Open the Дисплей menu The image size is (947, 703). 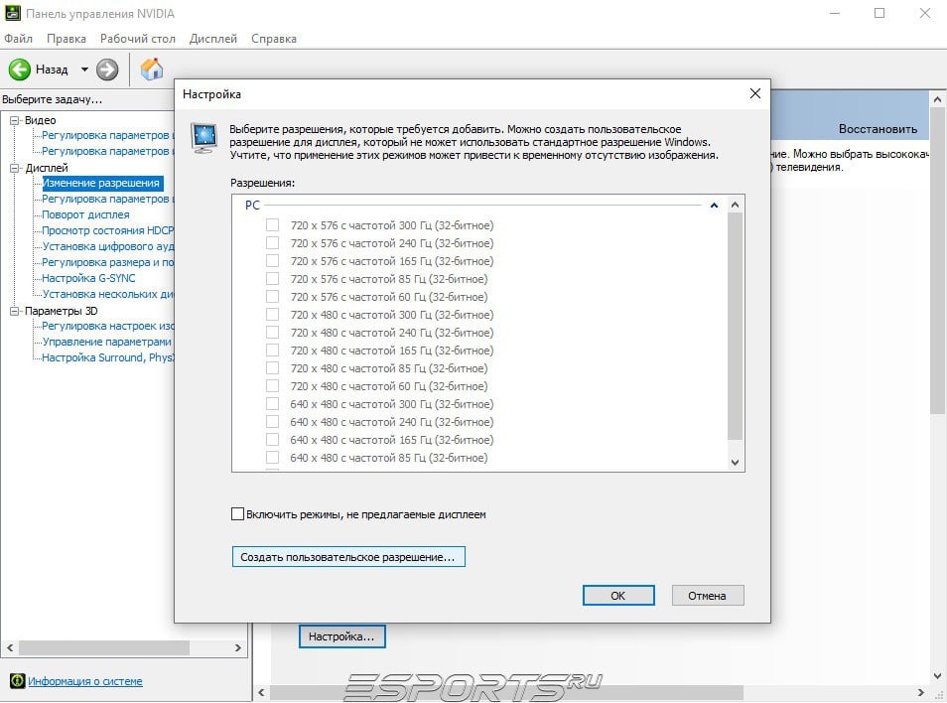213,39
